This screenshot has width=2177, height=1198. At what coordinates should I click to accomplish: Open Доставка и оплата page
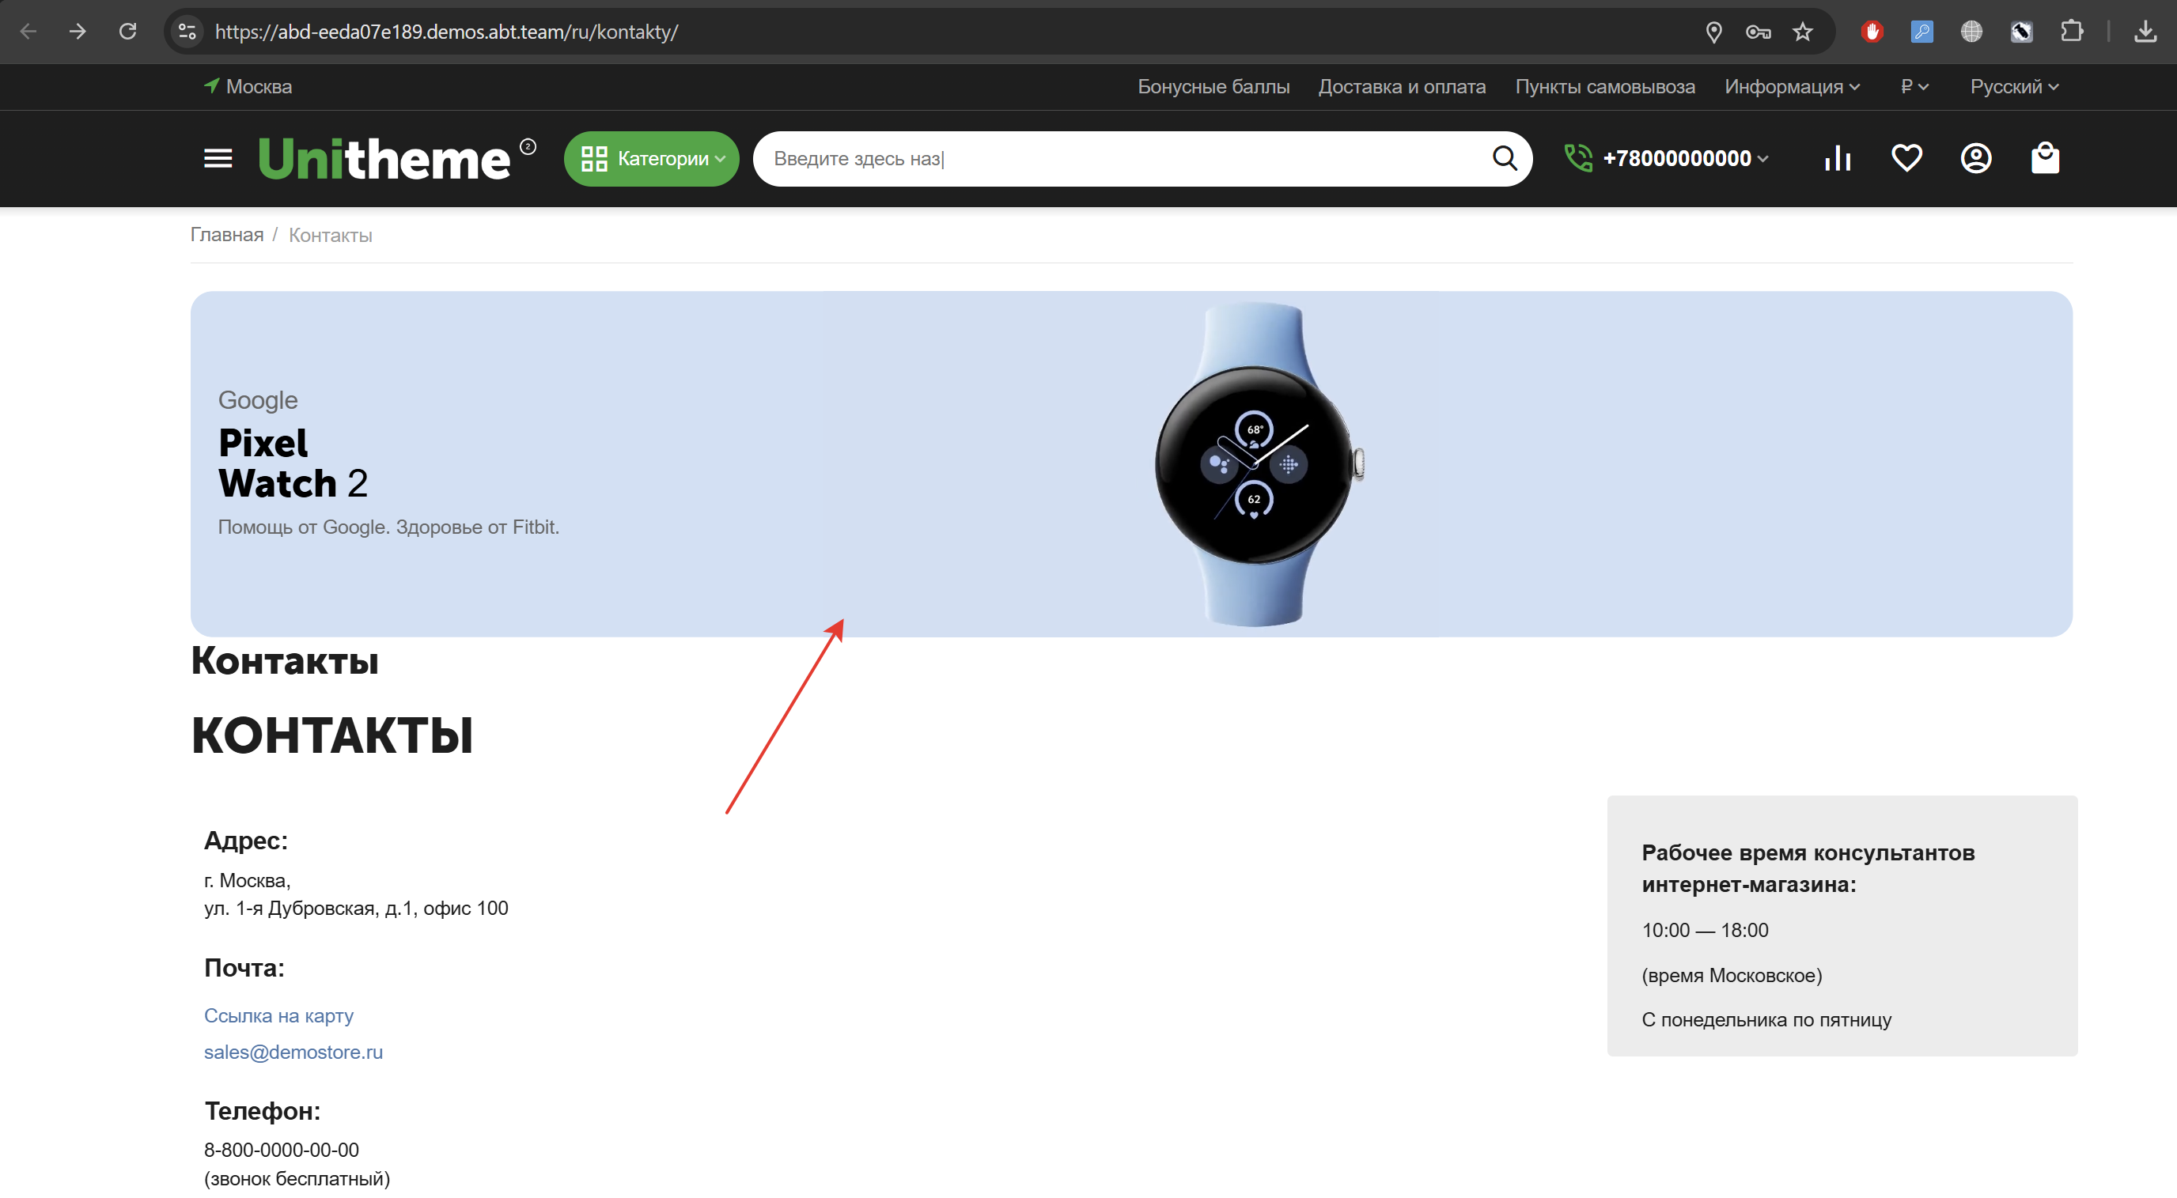(x=1401, y=86)
